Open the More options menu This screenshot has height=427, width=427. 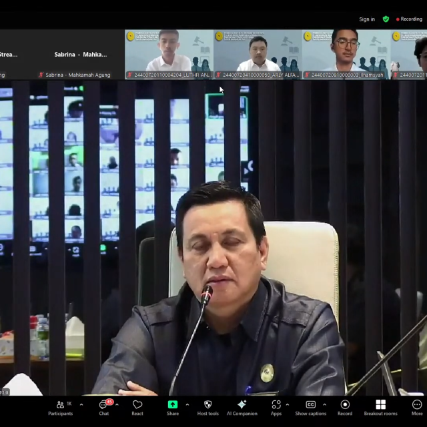(x=417, y=407)
